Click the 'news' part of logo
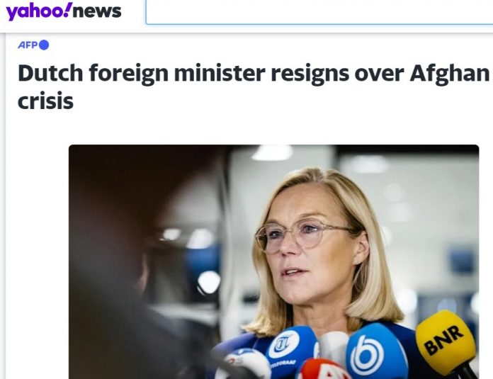 tap(97, 11)
